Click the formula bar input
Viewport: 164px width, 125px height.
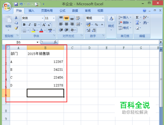(x=109, y=42)
